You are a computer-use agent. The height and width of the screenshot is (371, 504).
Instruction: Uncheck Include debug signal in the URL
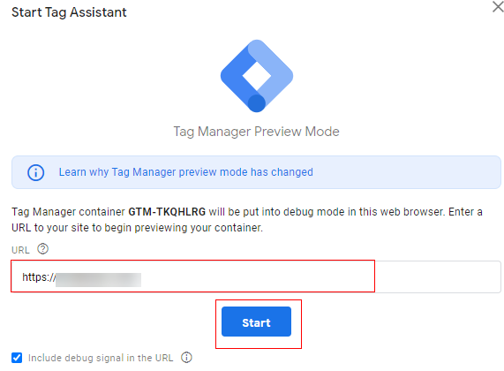[17, 358]
